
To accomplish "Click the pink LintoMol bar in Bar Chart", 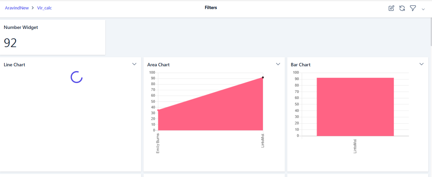I will pyautogui.click(x=355, y=107).
